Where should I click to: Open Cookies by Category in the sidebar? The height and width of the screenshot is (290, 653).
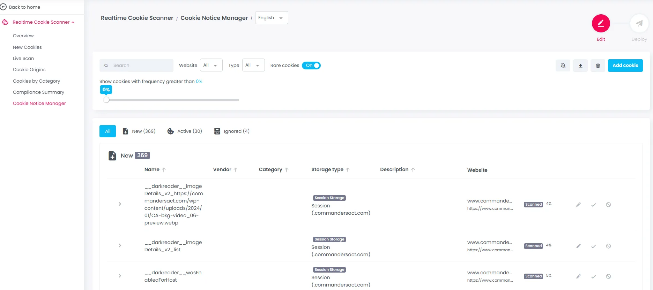tap(37, 81)
